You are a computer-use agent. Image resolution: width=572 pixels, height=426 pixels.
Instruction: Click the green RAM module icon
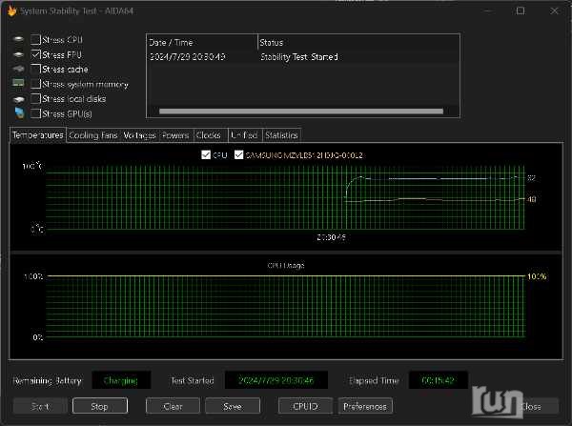18,83
